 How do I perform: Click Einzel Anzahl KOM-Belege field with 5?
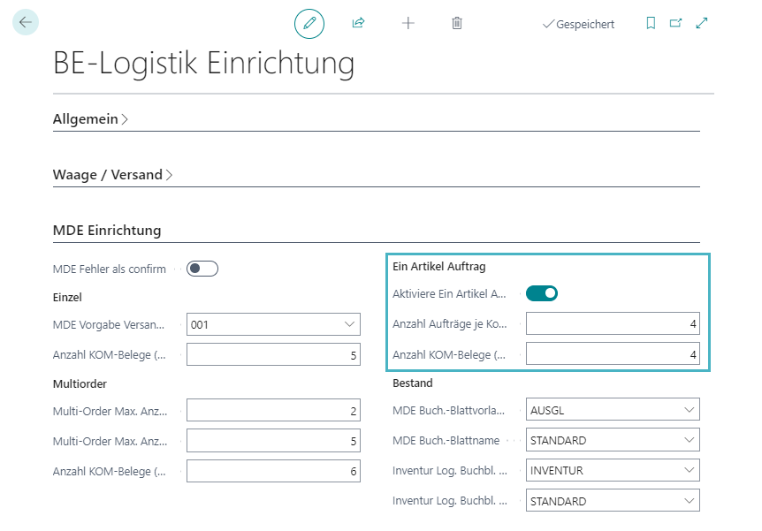click(x=273, y=355)
